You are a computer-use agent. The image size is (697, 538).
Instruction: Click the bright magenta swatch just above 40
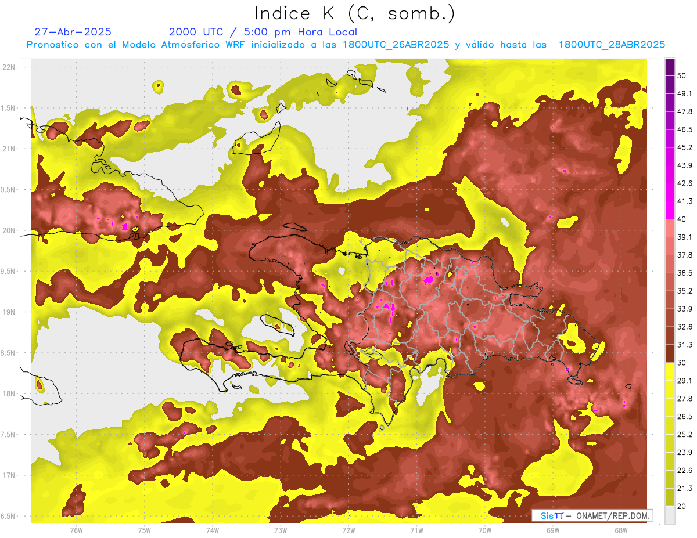670,210
